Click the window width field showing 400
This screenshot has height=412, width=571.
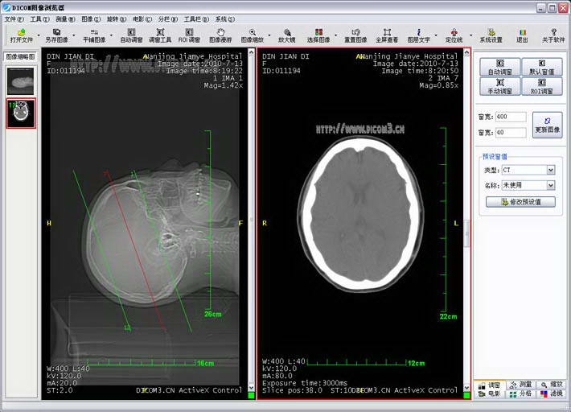[511, 117]
